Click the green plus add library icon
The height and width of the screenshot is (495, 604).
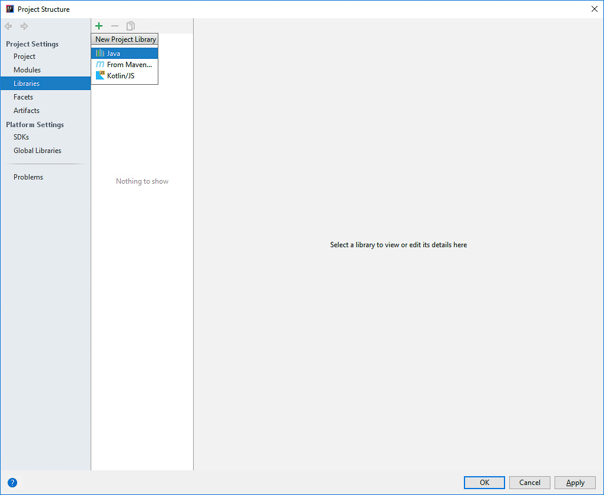click(x=99, y=26)
